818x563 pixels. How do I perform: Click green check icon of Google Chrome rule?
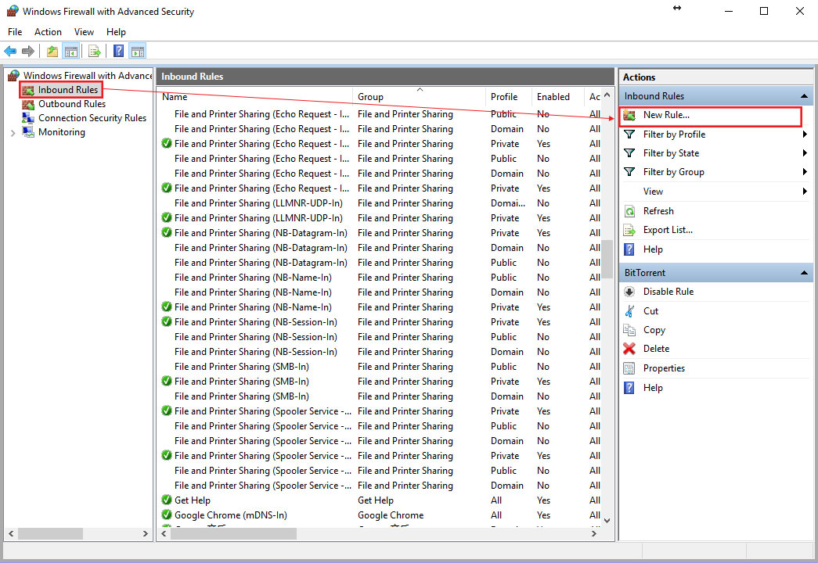(167, 515)
